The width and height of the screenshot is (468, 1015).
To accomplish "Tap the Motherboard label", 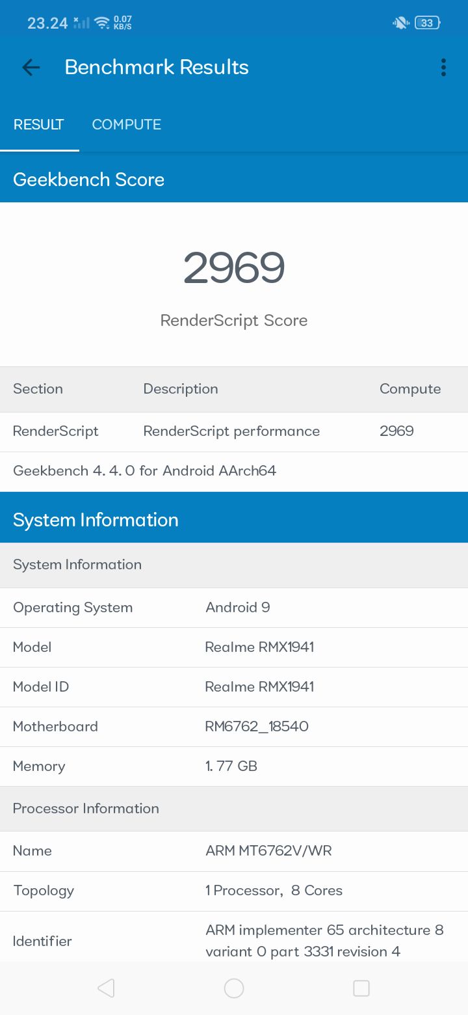I will [x=55, y=727].
